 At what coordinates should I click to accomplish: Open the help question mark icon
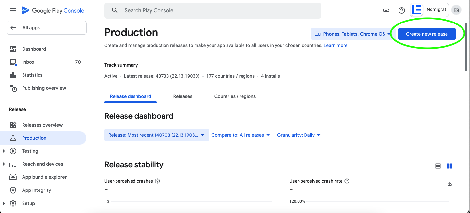point(402,10)
